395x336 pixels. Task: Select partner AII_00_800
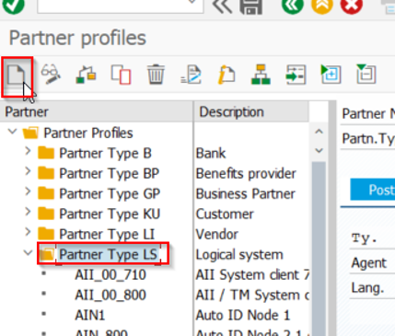[x=110, y=295]
